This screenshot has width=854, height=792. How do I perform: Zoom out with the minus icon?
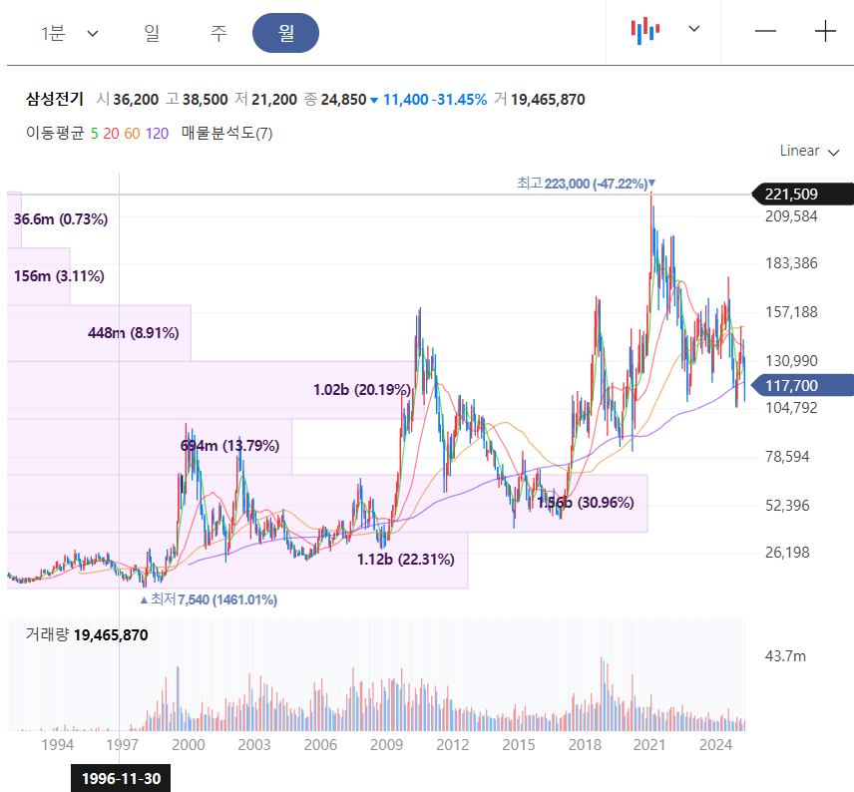[765, 31]
